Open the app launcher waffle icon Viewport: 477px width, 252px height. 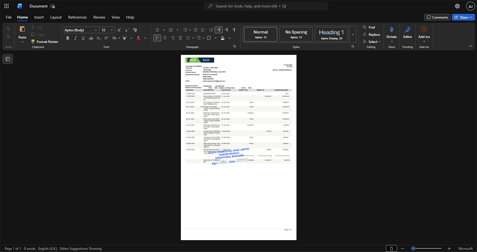(6, 6)
